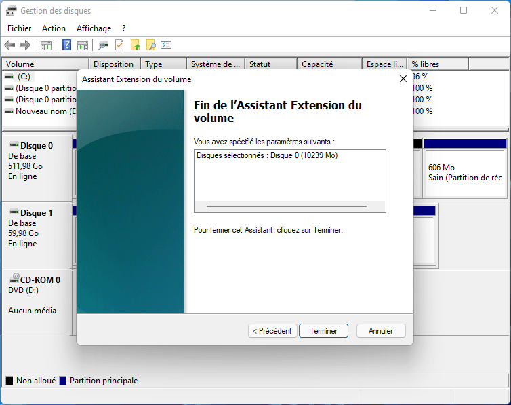The image size is (511, 405).
Task: Select the (C:) volume row
Action: click(x=24, y=77)
